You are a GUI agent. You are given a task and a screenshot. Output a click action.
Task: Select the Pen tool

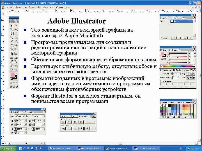pyautogui.click(x=12, y=34)
